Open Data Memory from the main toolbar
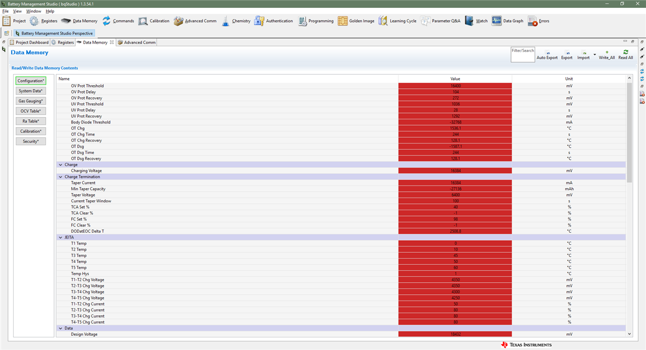Image resolution: width=646 pixels, height=350 pixels. click(79, 21)
